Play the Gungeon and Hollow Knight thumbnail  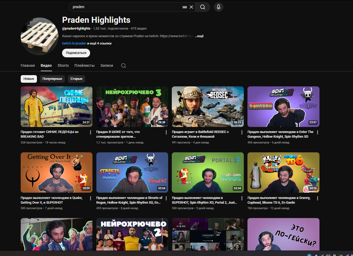283,107
